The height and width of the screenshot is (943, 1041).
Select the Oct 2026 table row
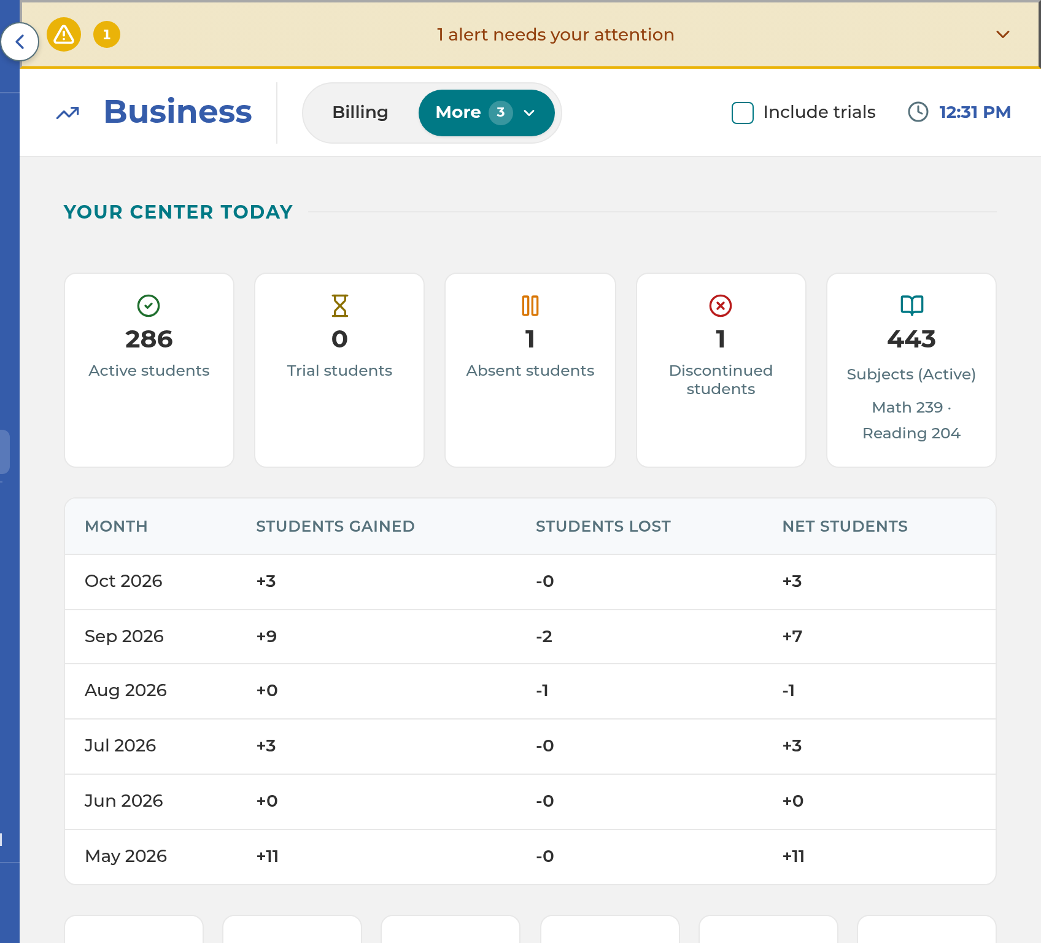tap(530, 581)
